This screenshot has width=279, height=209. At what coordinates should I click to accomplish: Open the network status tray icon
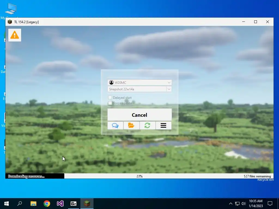[237, 204]
